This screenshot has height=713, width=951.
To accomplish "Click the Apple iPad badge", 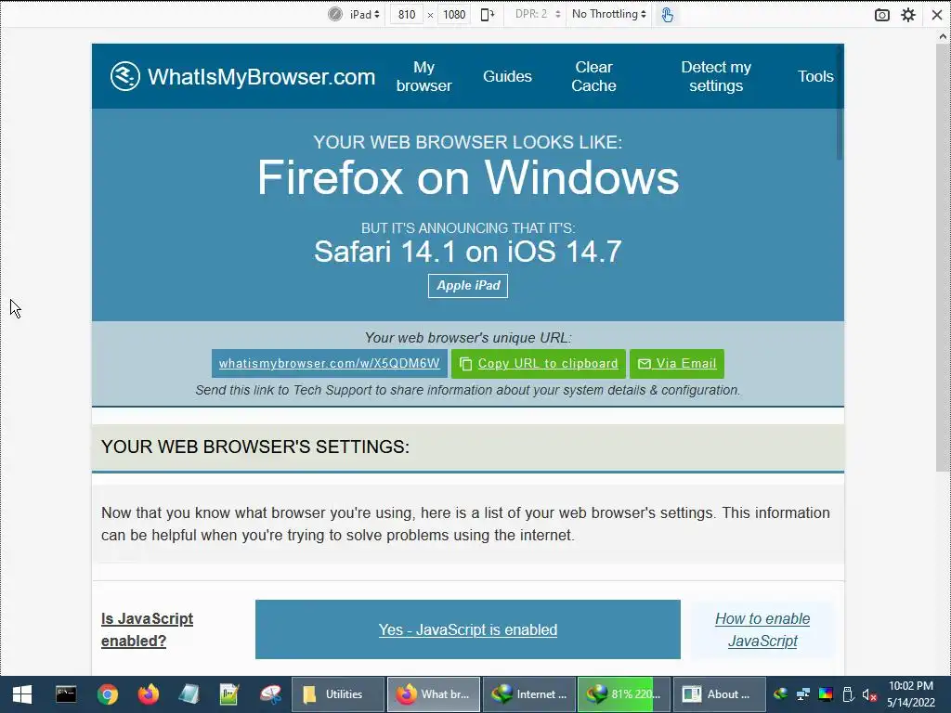I will [x=468, y=286].
